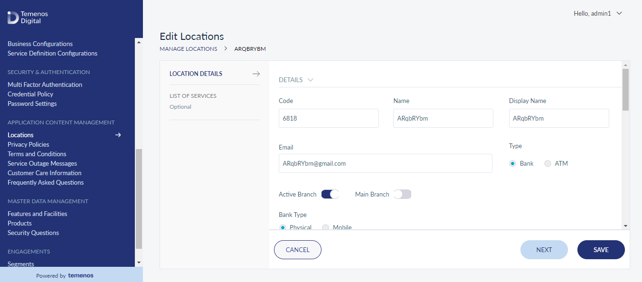Click the Email input field
This screenshot has height=282, width=642.
click(386, 163)
